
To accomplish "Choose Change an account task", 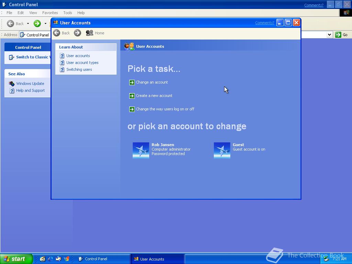I will (152, 82).
